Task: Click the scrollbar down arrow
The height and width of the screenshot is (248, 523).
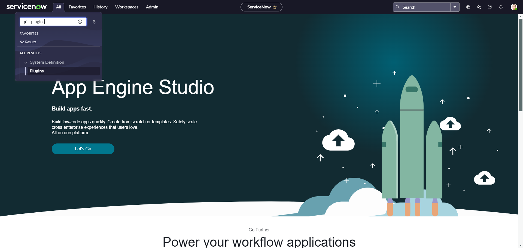Action: [521, 246]
